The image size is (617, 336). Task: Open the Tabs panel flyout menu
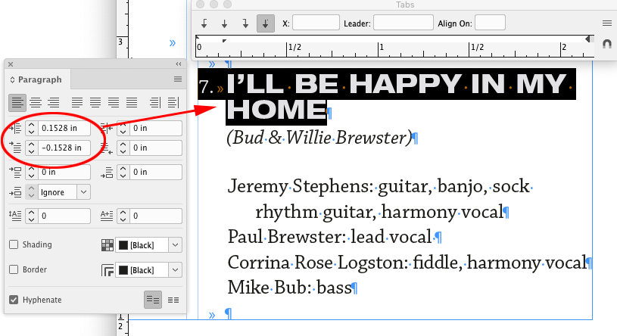click(x=606, y=23)
